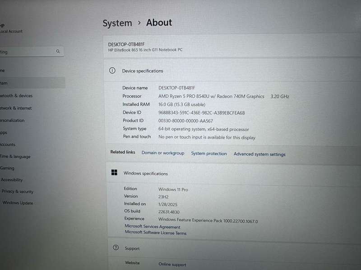Click the Windows Feature Experience Pack value
The width and height of the screenshot is (361, 270).
click(x=208, y=220)
